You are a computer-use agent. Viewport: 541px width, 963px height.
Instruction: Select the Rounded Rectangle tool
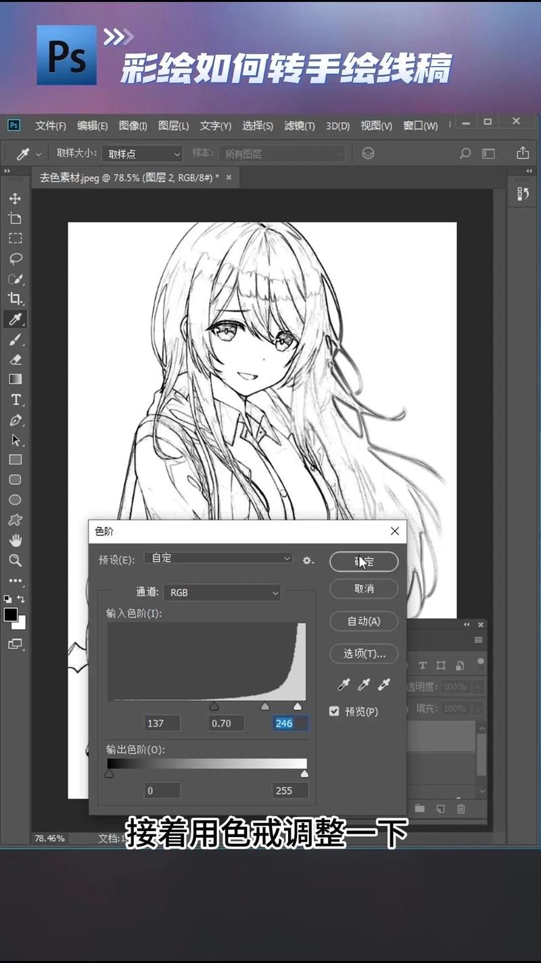pos(15,479)
